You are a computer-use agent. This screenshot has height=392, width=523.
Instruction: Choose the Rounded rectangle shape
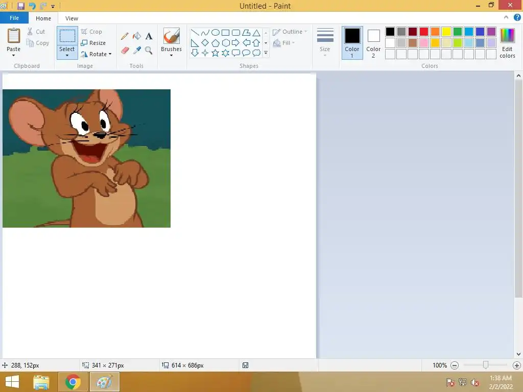tap(236, 33)
